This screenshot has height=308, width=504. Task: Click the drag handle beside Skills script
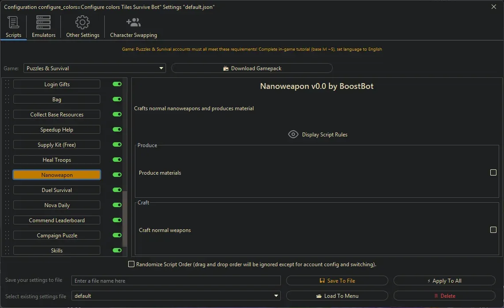coord(7,251)
